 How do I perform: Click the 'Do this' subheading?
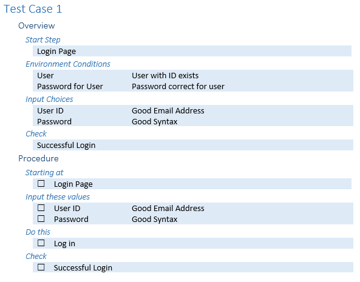coord(38,232)
